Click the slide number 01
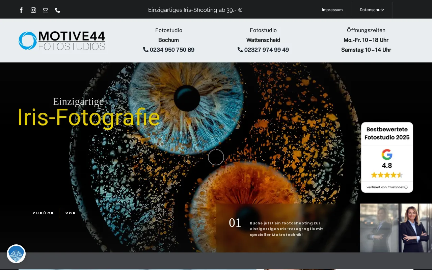Viewport: 432px width, 270px height. pyautogui.click(x=235, y=223)
